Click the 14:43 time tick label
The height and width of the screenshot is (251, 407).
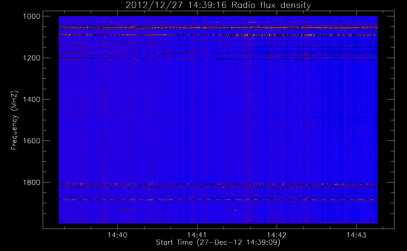pos(356,235)
